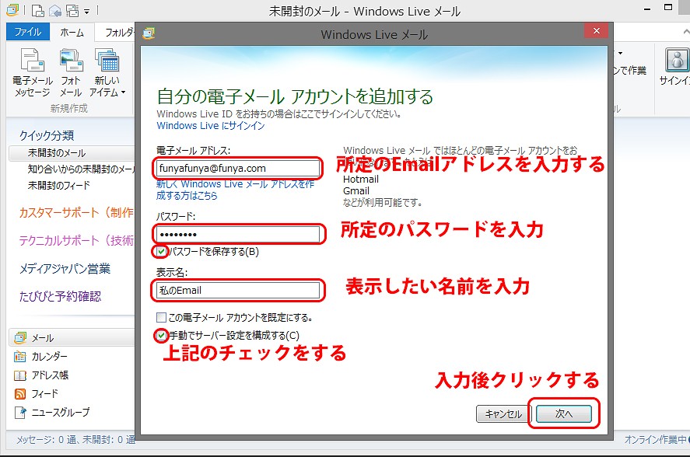Click the Windows Live にサインイン link
690x457 pixels.
pos(211,126)
